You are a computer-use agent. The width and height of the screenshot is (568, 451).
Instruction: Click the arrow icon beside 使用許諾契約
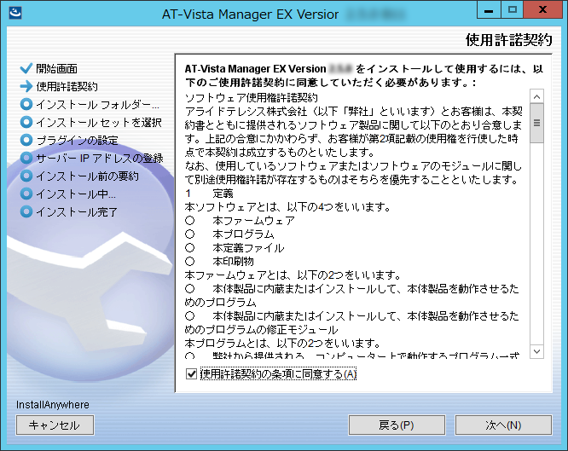[26, 86]
